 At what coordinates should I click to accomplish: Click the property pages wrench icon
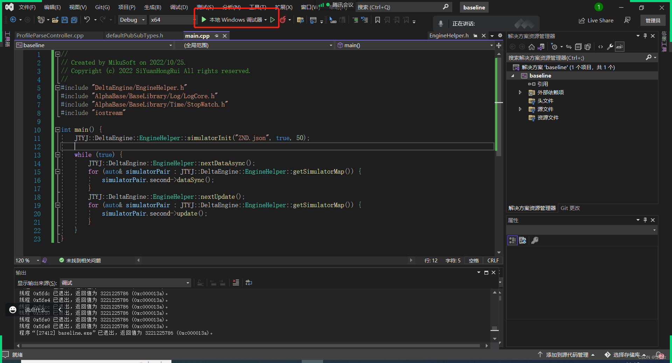535,240
